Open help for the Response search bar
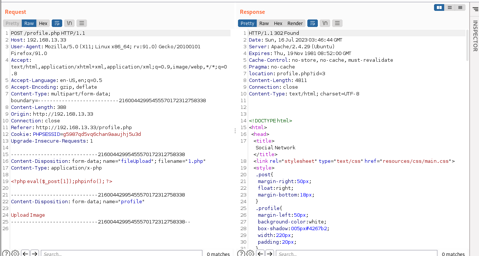Image resolution: width=479 pixels, height=256 pixels. (241, 253)
